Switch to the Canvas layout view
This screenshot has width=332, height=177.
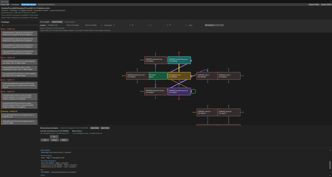[x=70, y=22]
